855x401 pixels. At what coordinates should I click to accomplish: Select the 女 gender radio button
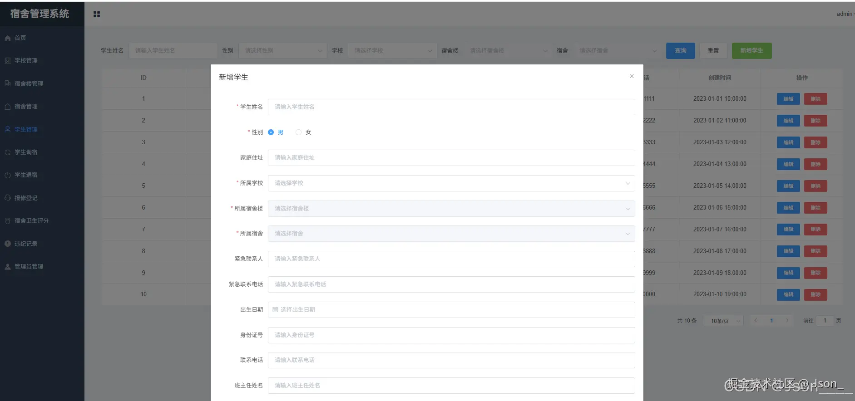(298, 132)
